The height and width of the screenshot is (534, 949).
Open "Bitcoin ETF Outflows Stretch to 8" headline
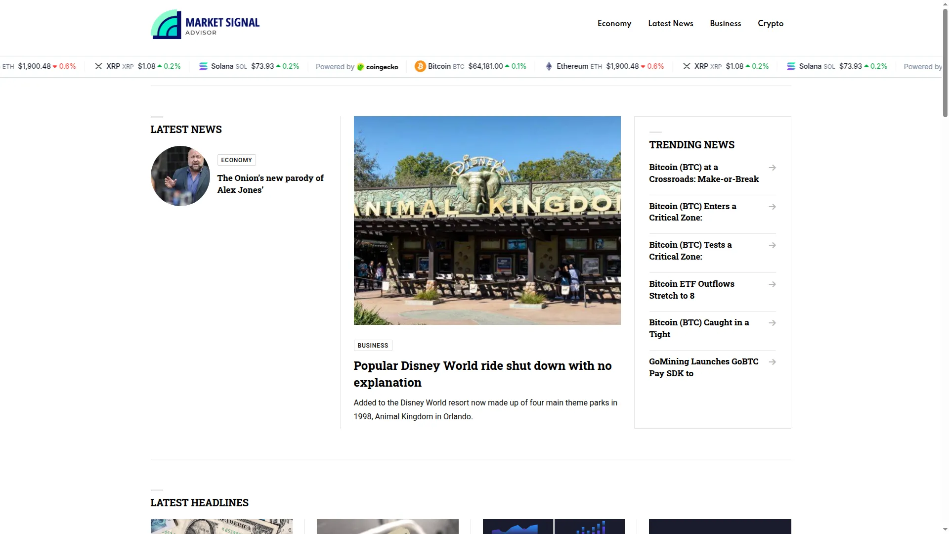[x=691, y=290]
